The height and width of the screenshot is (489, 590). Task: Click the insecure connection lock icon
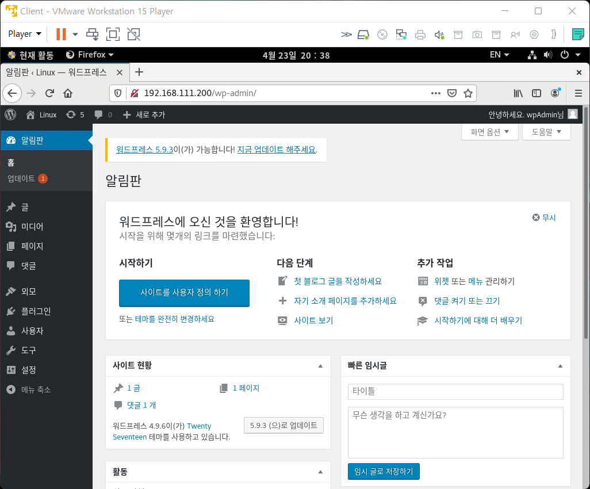135,93
